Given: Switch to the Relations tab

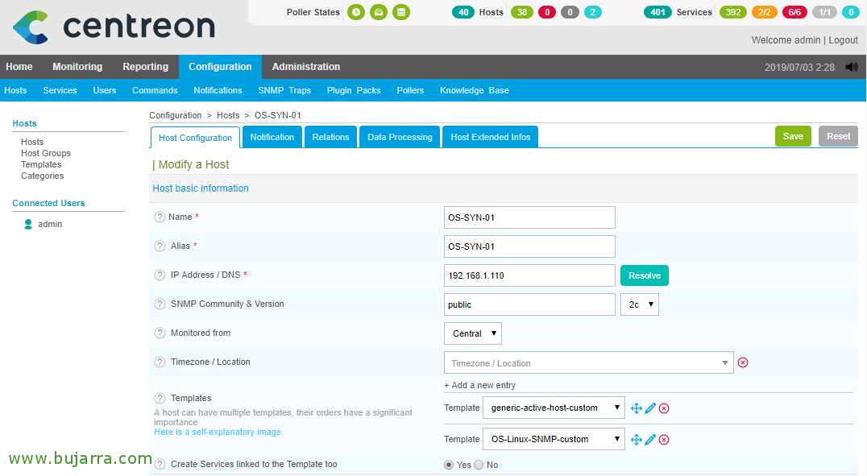Looking at the screenshot, I should click(x=330, y=137).
